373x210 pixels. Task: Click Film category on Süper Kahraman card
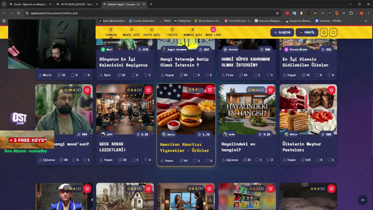pos(227,75)
